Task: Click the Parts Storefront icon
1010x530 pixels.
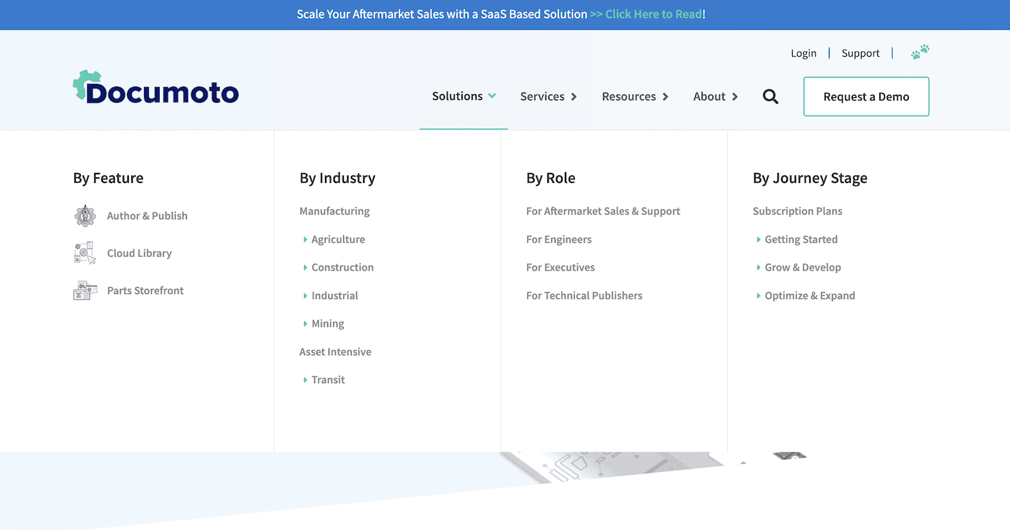Action: click(x=85, y=290)
